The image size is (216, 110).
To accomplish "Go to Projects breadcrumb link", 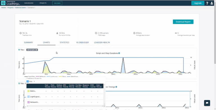I will coord(10,8).
